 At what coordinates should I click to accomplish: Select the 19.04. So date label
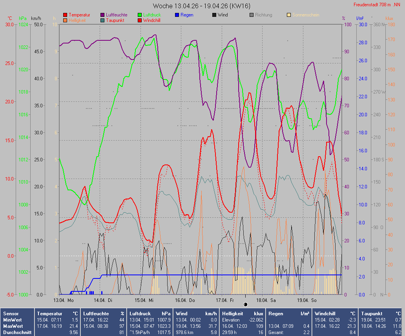pyautogui.click(x=306, y=300)
